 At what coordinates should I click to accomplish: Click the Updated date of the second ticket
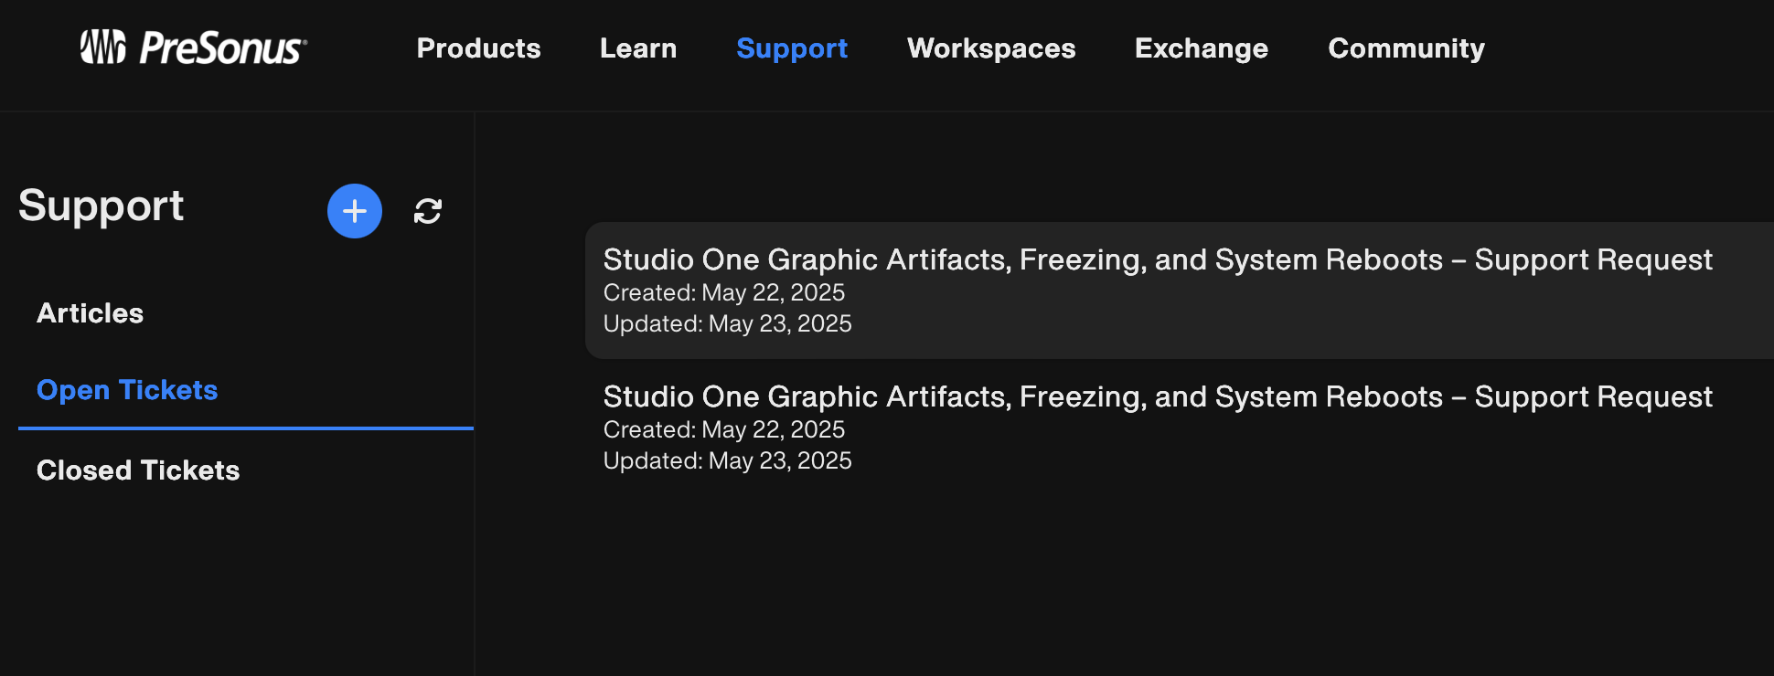tap(728, 461)
